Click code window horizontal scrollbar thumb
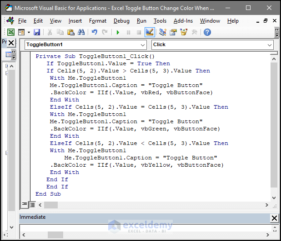281x241 pixels. [x=51, y=205]
